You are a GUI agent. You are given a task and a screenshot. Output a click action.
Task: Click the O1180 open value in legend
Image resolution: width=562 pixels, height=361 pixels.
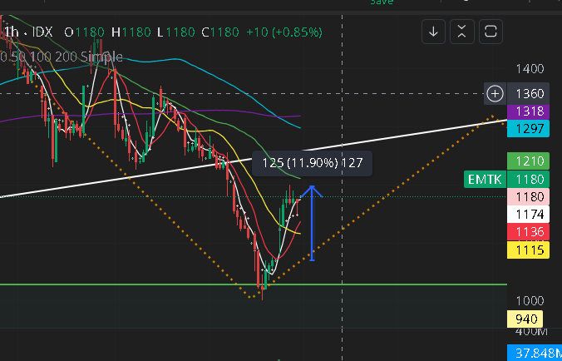point(84,32)
